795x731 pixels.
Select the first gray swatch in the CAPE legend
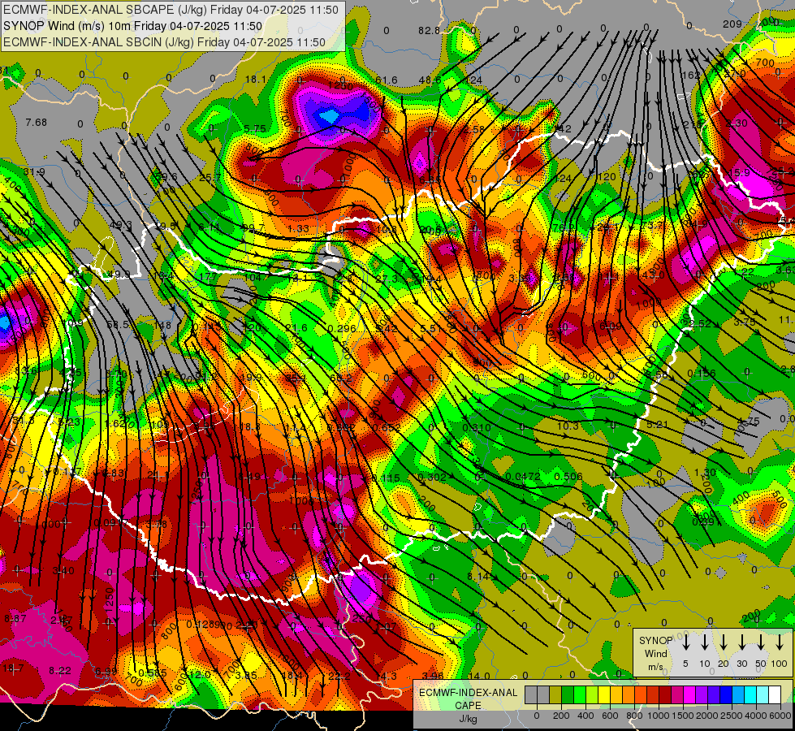click(x=531, y=695)
